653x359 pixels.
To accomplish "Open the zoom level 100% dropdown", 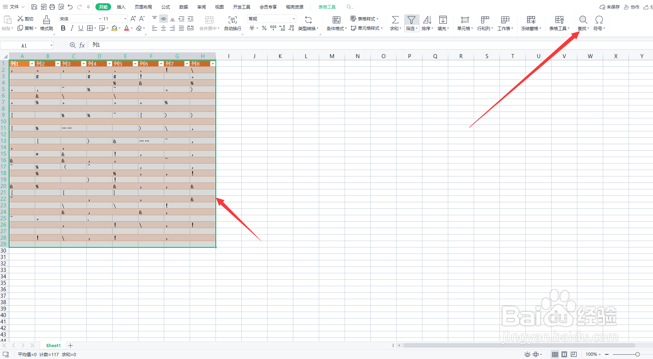I will tap(593, 354).
